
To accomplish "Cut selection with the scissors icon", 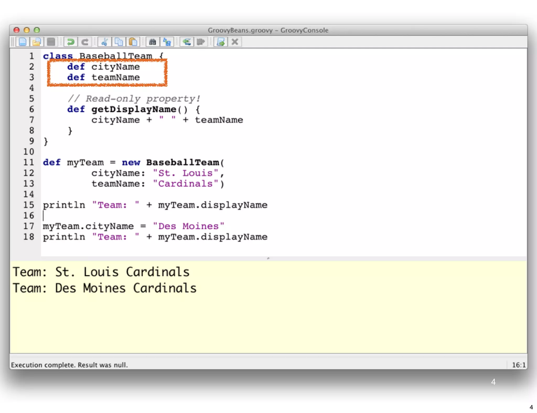I will click(x=105, y=42).
